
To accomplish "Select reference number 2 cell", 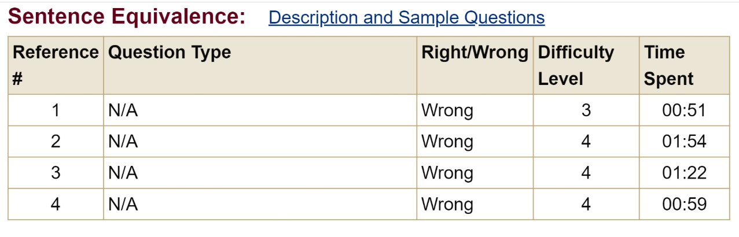I will [x=56, y=142].
